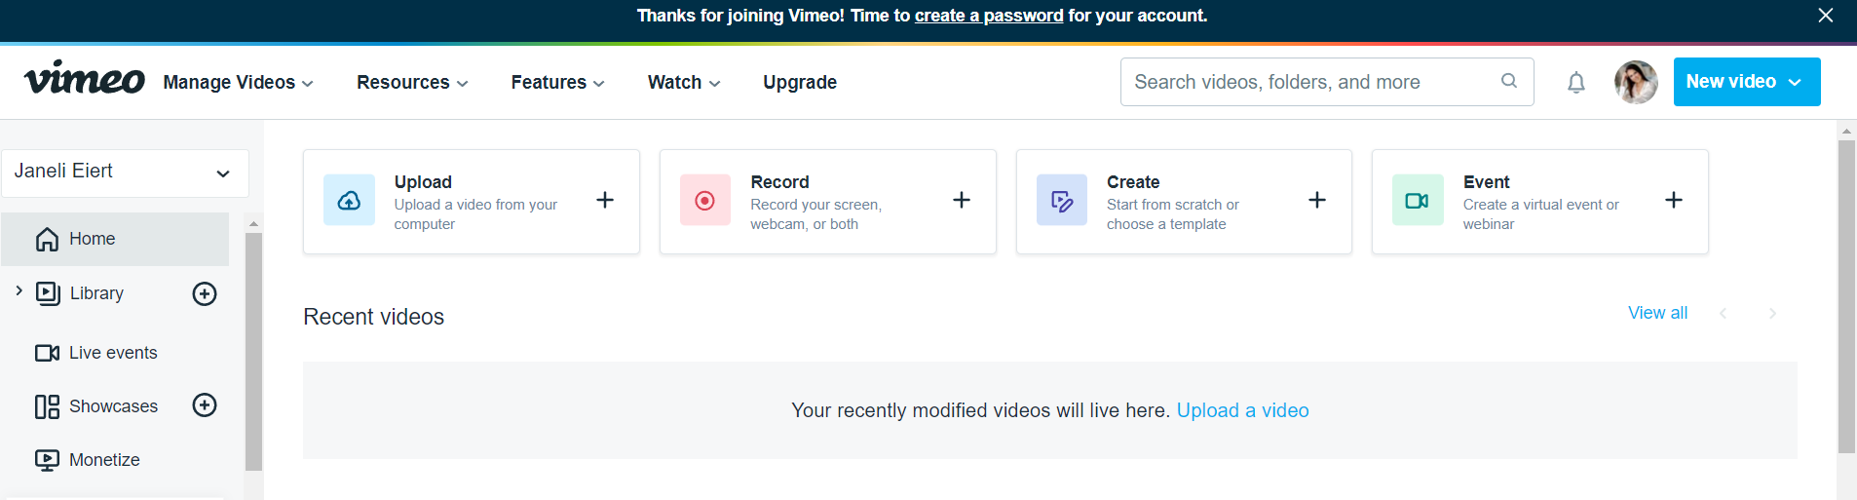Click the notifications bell icon
The image size is (1857, 500).
tap(1575, 83)
